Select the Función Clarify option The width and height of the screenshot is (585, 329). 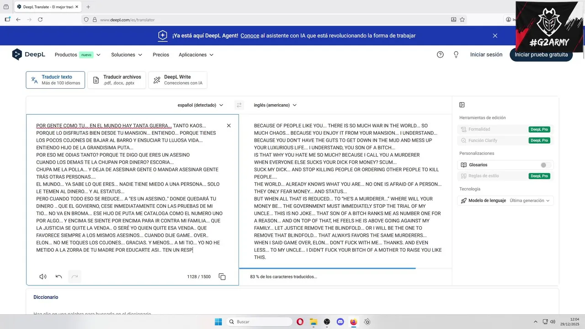click(x=505, y=140)
